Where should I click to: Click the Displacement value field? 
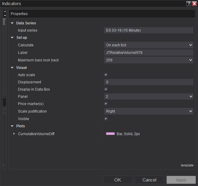[148, 82]
